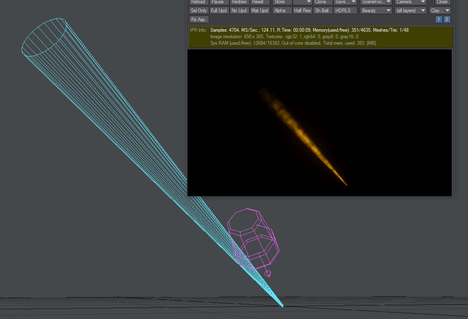The width and height of the screenshot is (468, 319).
Task: Click the Reload button
Action: tap(198, 2)
